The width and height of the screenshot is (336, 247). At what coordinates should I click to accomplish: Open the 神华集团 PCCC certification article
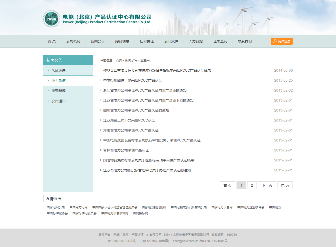click(157, 70)
